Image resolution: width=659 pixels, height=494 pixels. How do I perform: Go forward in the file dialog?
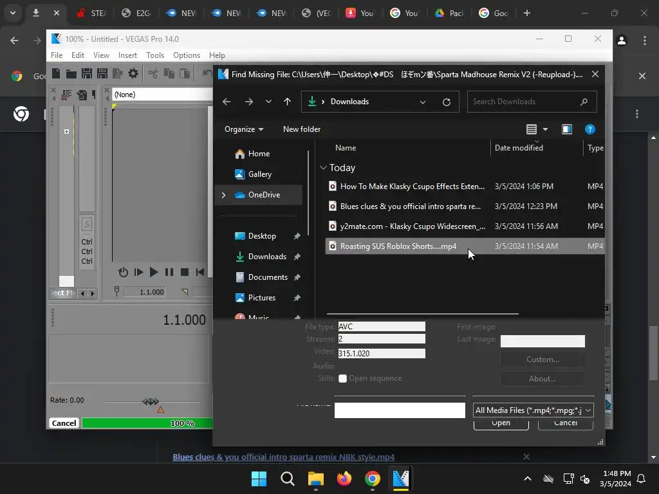pos(249,102)
